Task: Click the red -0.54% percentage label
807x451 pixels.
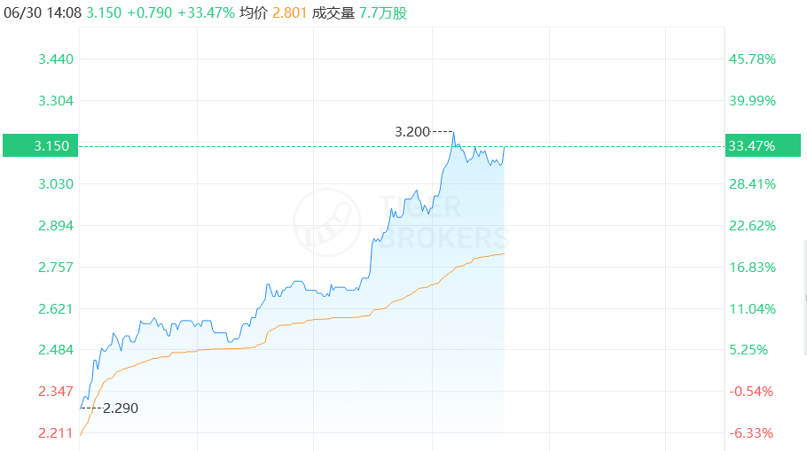Action: point(751,392)
